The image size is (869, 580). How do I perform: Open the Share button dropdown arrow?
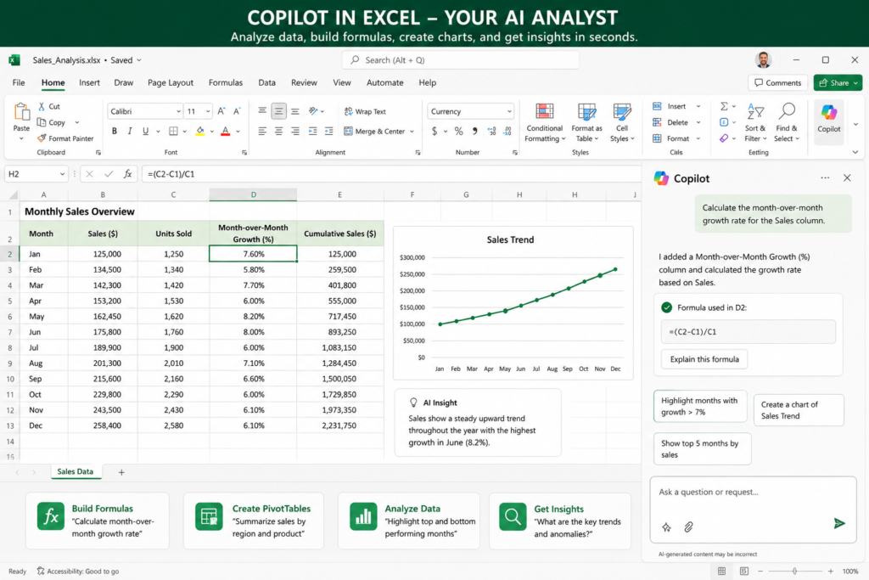click(x=855, y=82)
